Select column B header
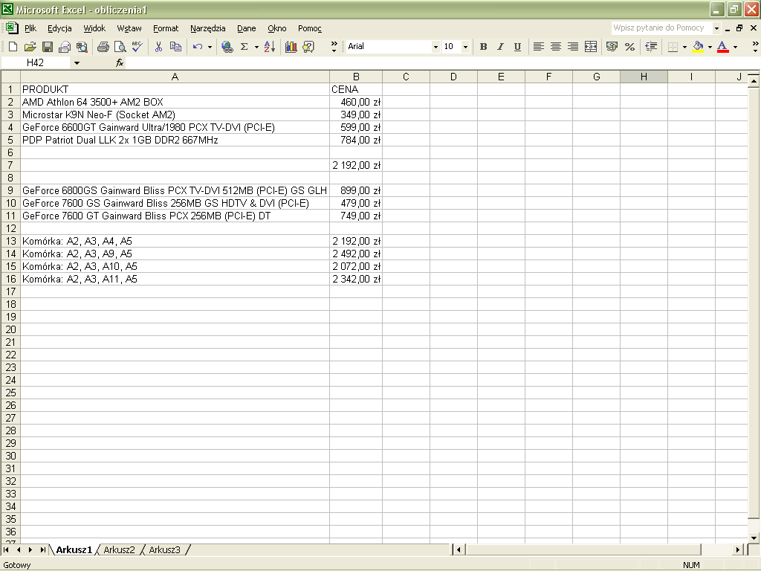761x571 pixels. 356,77
